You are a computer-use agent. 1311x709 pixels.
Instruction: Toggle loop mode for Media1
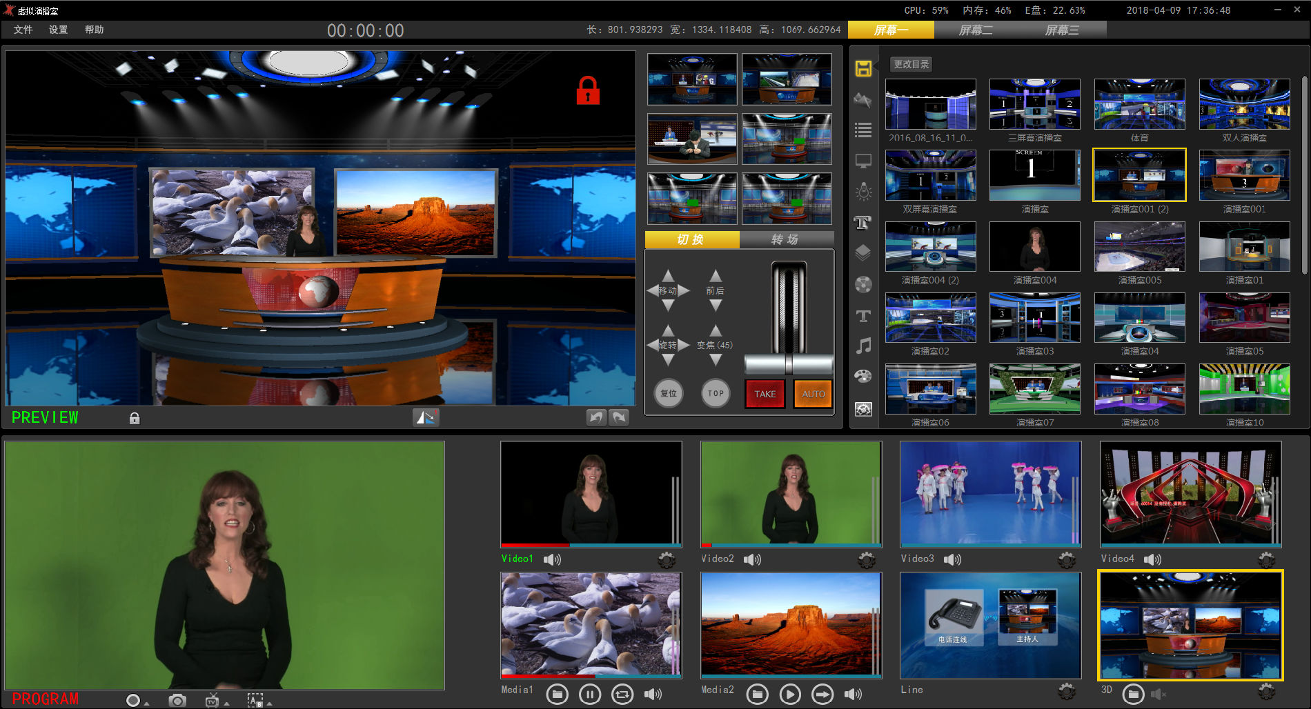(622, 694)
